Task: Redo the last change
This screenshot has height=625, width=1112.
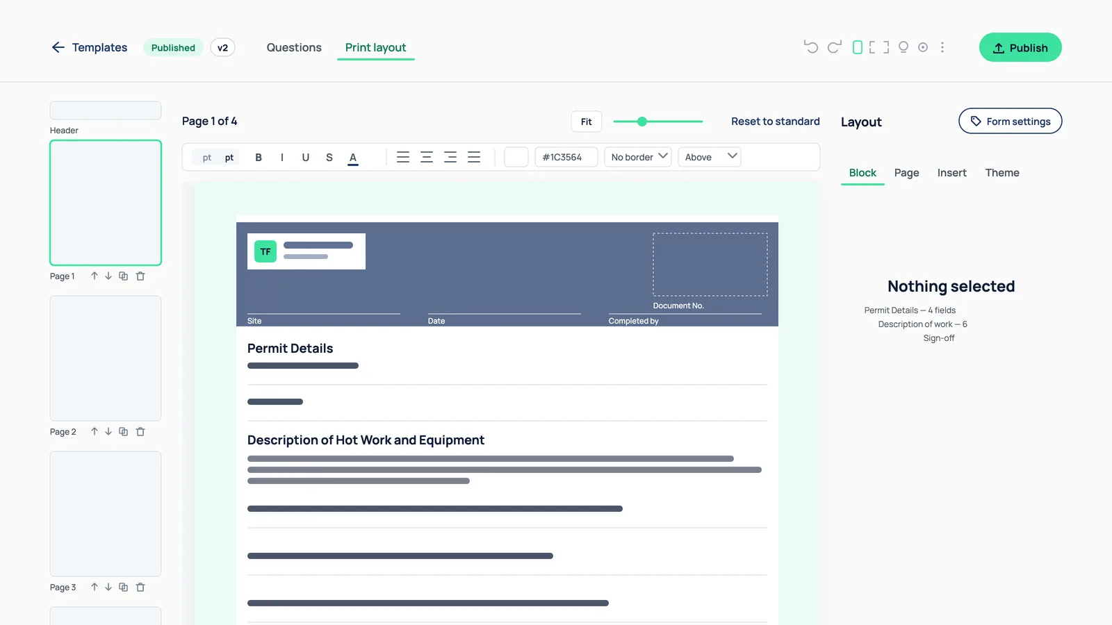Action: 834,47
